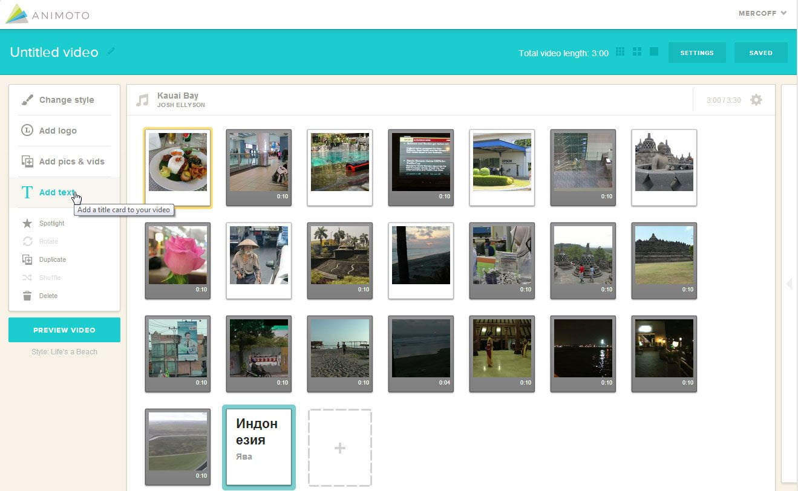The image size is (798, 491).
Task: Click the Kauai Bay music note icon
Action: (142, 100)
